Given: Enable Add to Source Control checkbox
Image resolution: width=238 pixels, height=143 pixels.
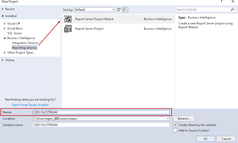Looking at the screenshot, I should point(175,131).
